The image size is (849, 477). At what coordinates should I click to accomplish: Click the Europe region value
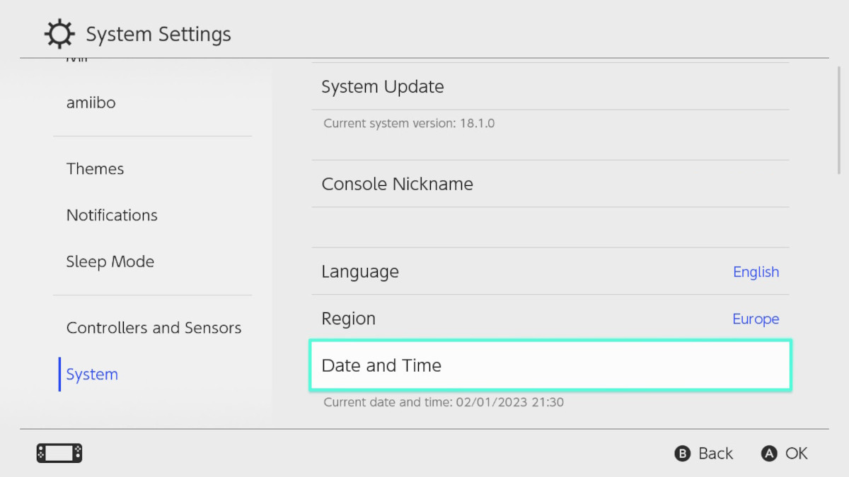point(756,319)
